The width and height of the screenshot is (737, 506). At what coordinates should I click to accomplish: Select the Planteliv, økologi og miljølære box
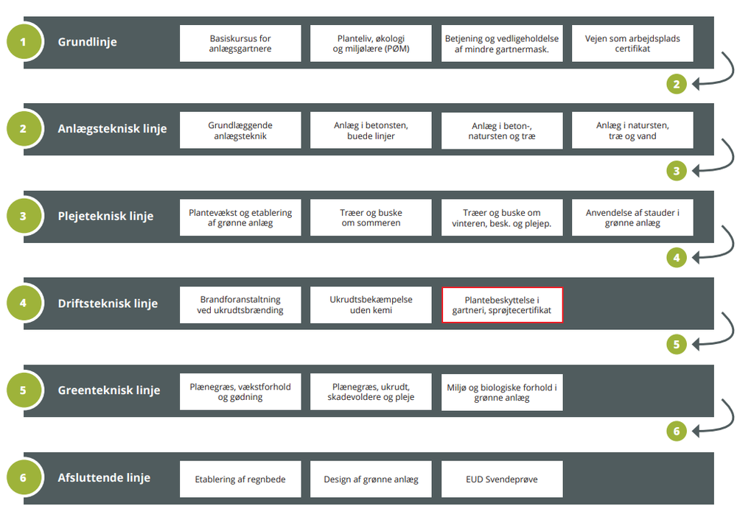pos(371,43)
